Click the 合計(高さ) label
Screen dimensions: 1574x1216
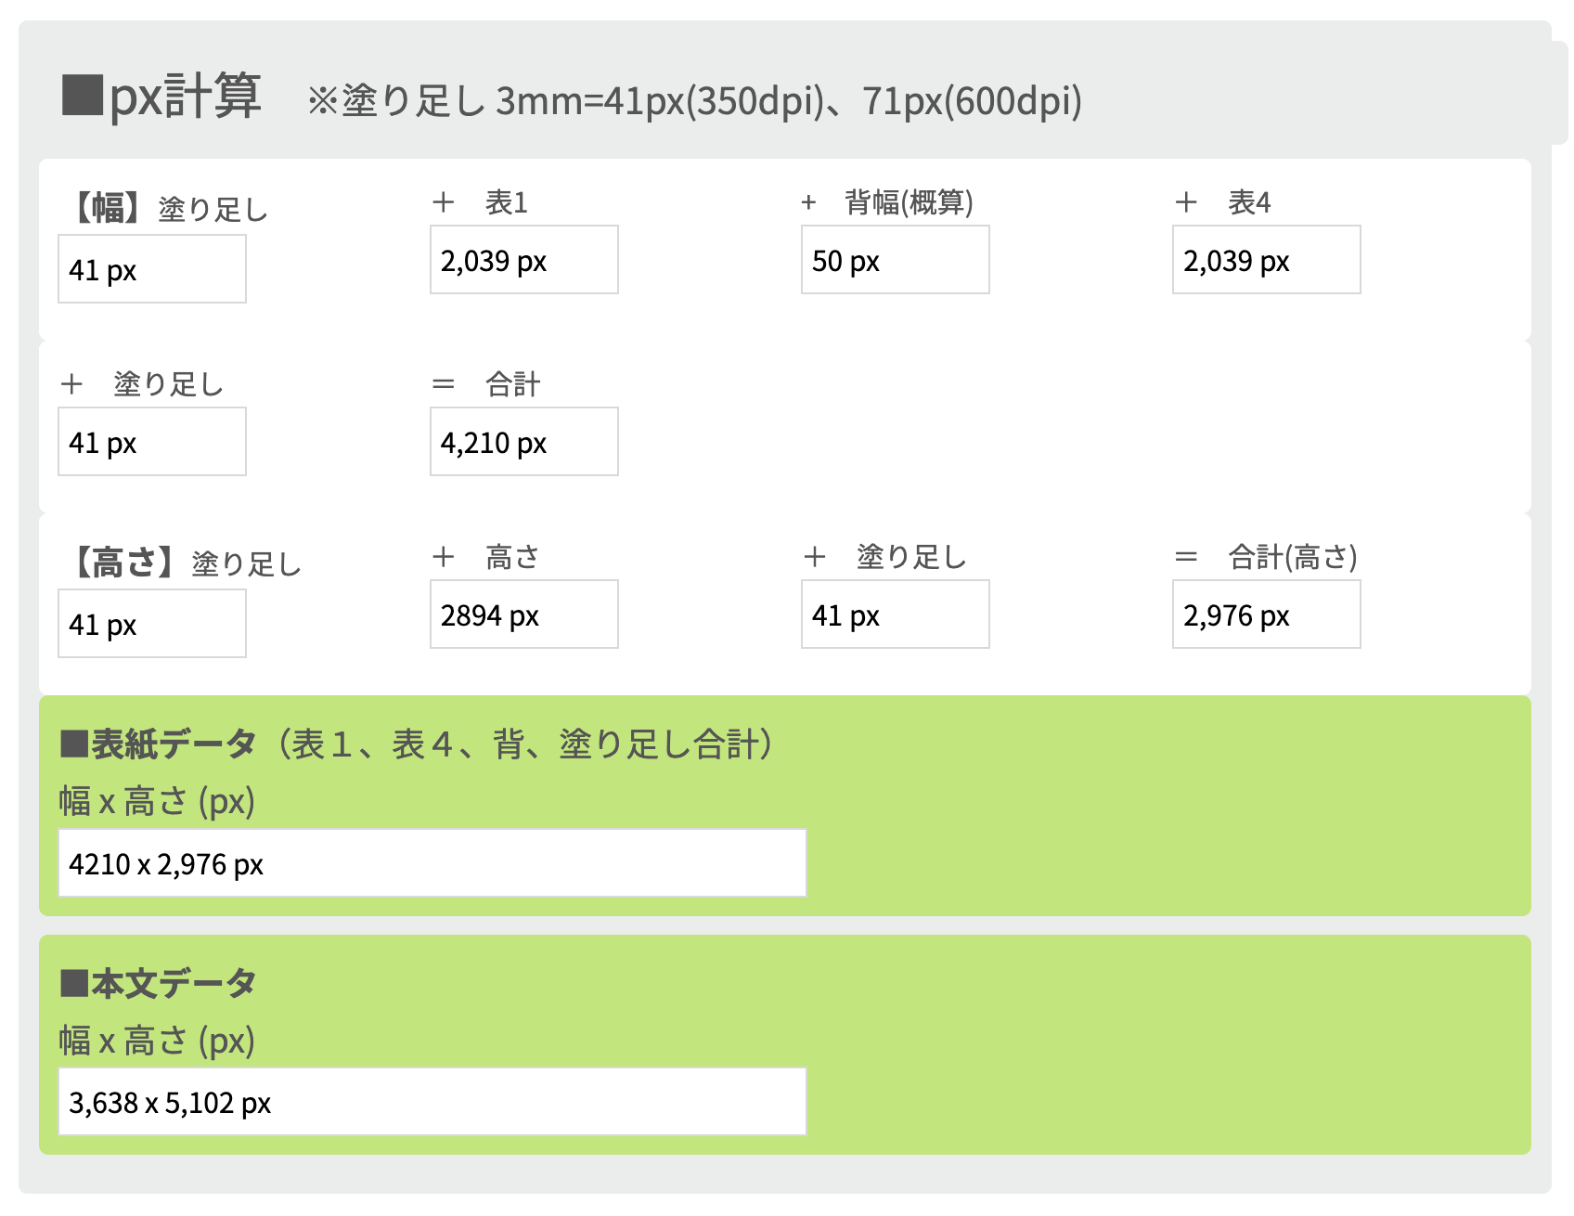tap(1292, 557)
